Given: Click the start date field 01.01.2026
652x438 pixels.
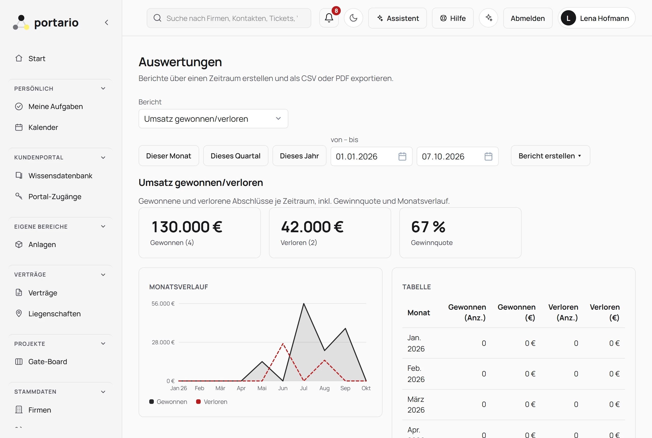Looking at the screenshot, I should (371, 156).
